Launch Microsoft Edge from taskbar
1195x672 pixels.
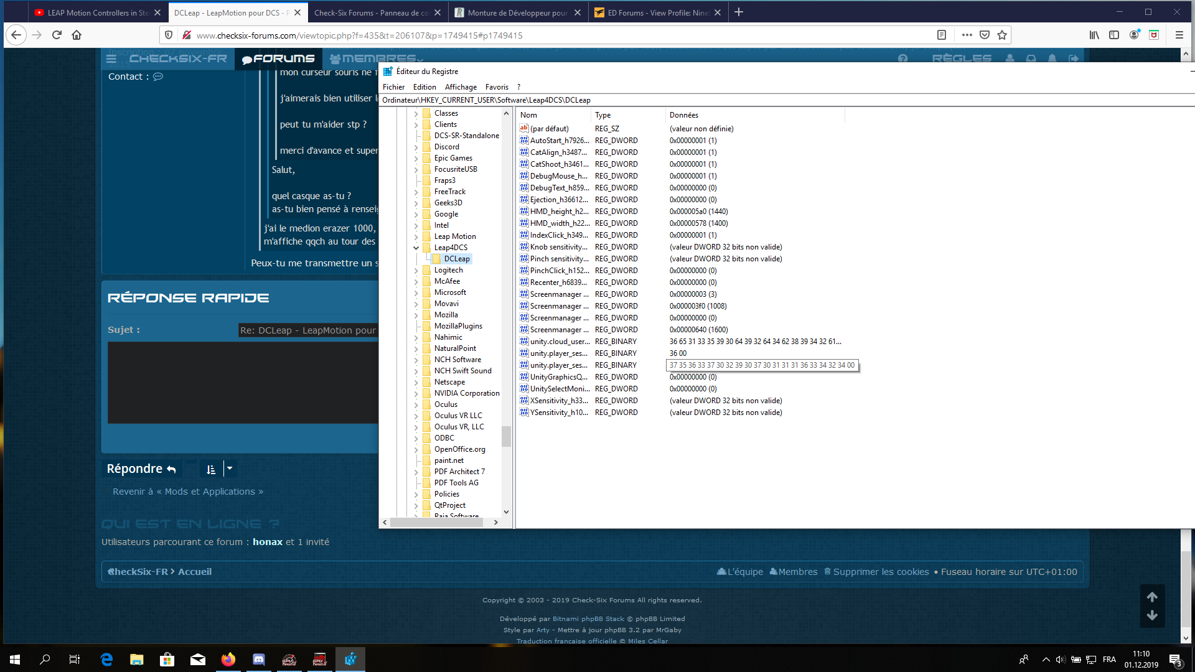click(x=106, y=660)
